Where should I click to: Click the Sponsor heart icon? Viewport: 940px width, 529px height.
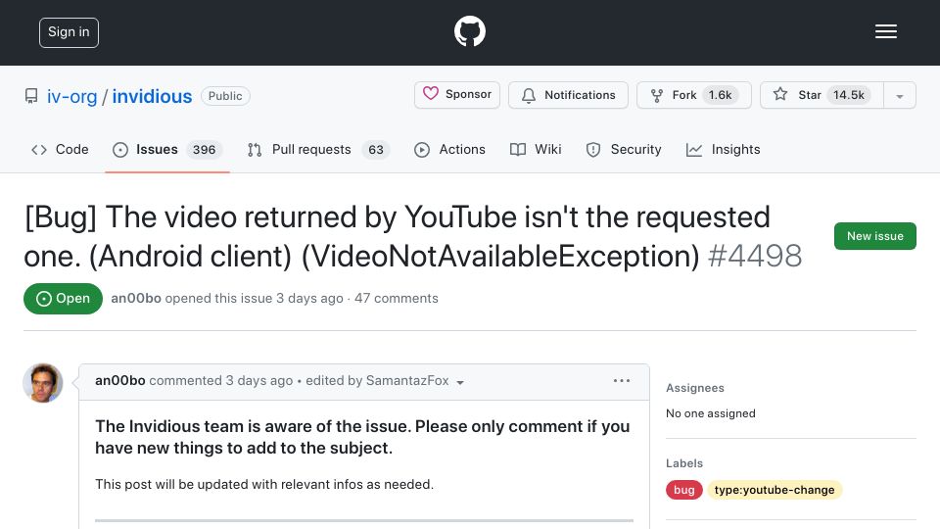[431, 94]
